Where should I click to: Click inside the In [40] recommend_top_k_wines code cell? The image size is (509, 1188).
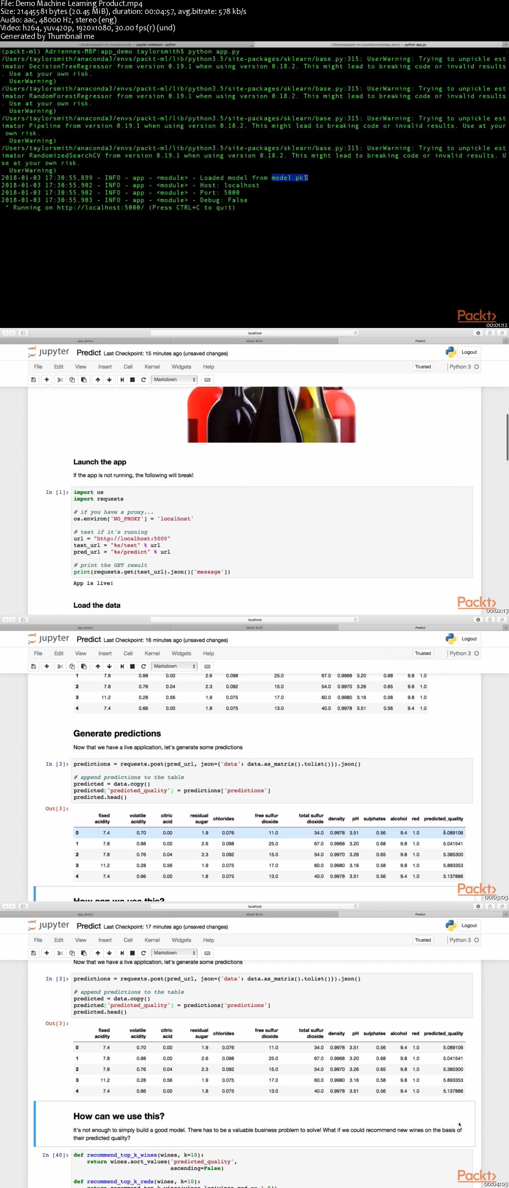272,1168
